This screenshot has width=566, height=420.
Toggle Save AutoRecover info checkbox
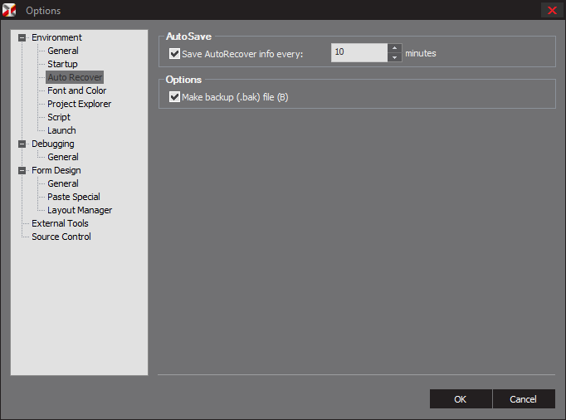(175, 54)
